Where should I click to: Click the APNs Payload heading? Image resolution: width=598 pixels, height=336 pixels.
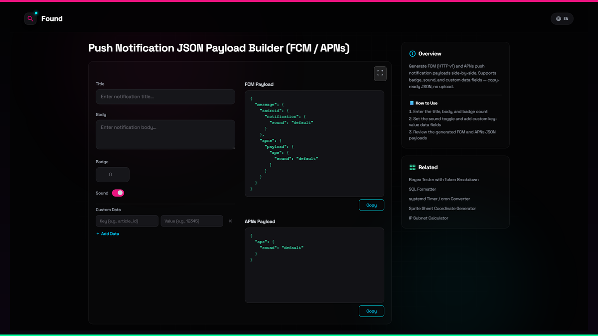pos(260,222)
